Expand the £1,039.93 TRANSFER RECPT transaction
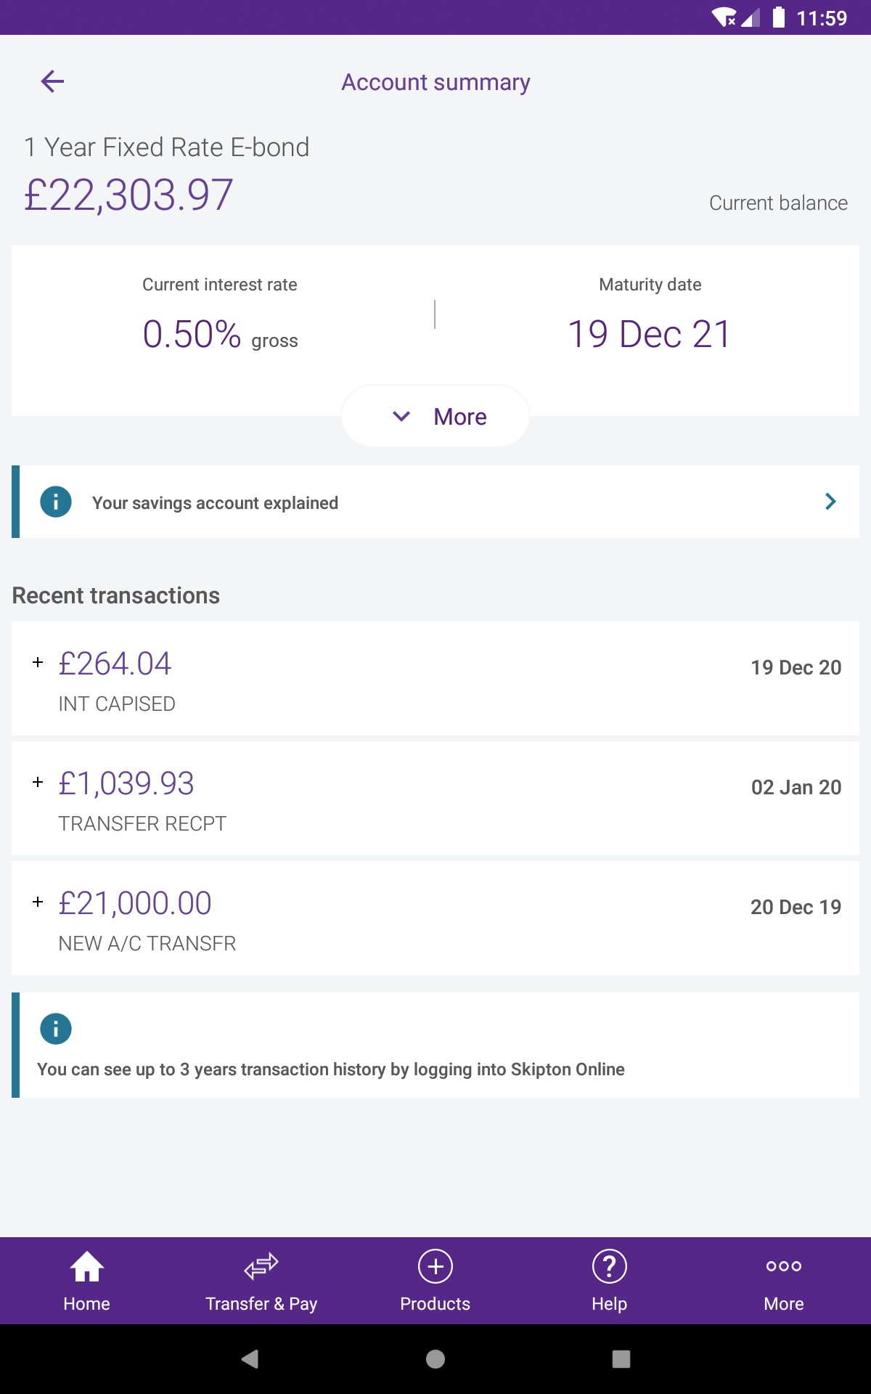Image resolution: width=871 pixels, height=1394 pixels. [435, 799]
